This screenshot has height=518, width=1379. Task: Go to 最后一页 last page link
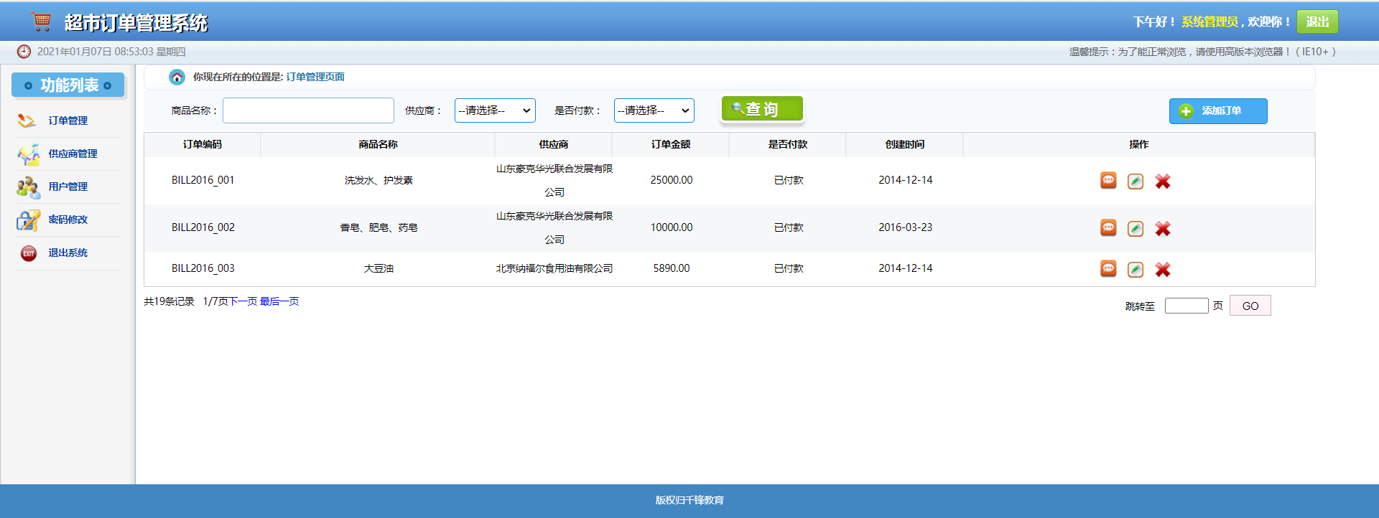pyautogui.click(x=279, y=301)
